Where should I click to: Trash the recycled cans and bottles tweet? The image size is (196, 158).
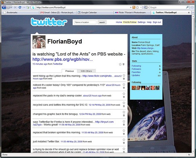[124, 106]
